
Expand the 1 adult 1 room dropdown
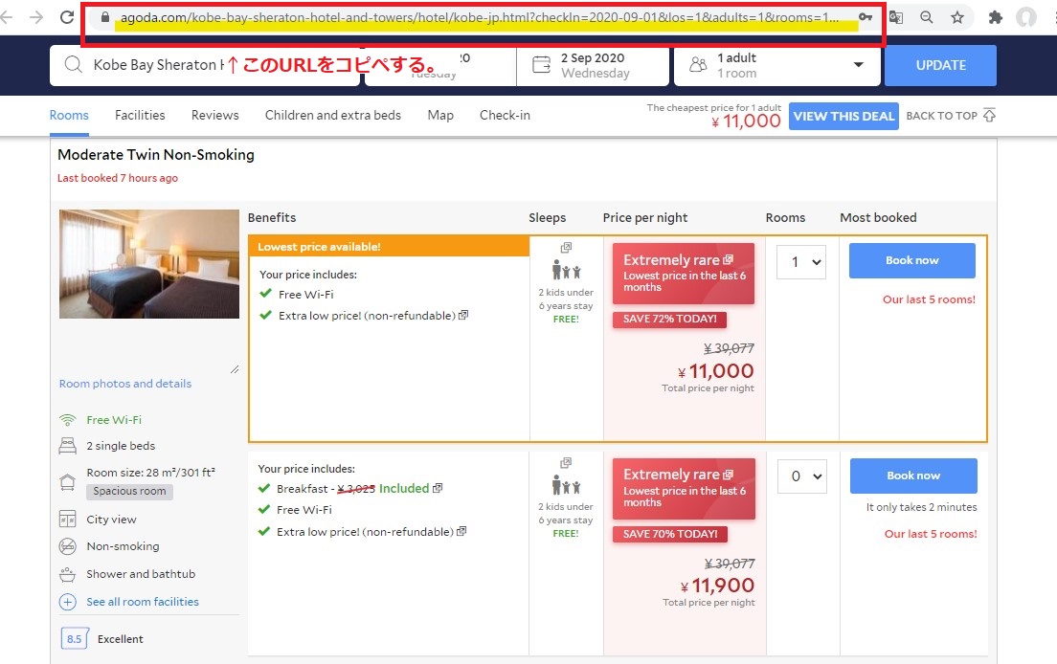pos(777,65)
